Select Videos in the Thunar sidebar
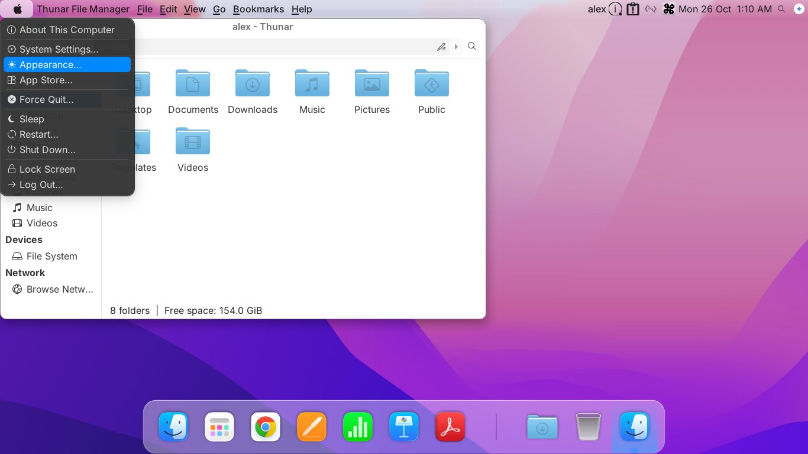The width and height of the screenshot is (808, 454). [x=51, y=223]
